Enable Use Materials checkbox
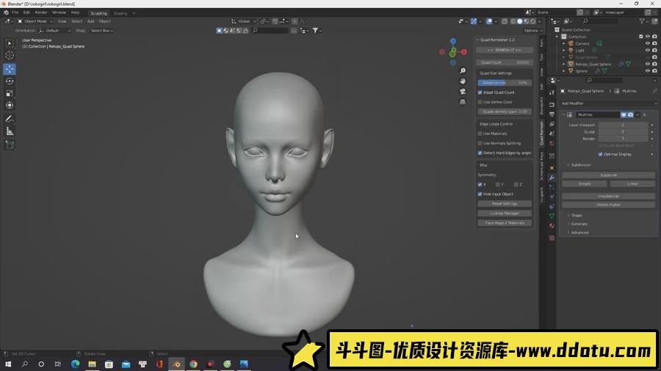Image resolution: width=661 pixels, height=371 pixels. (x=480, y=133)
